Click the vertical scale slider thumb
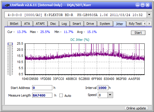154x112 pixels. (10, 44)
